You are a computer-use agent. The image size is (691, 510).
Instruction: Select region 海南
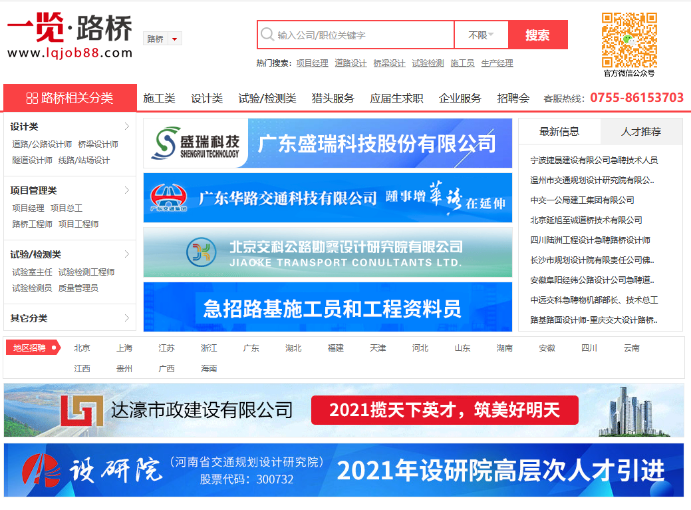[x=209, y=368]
